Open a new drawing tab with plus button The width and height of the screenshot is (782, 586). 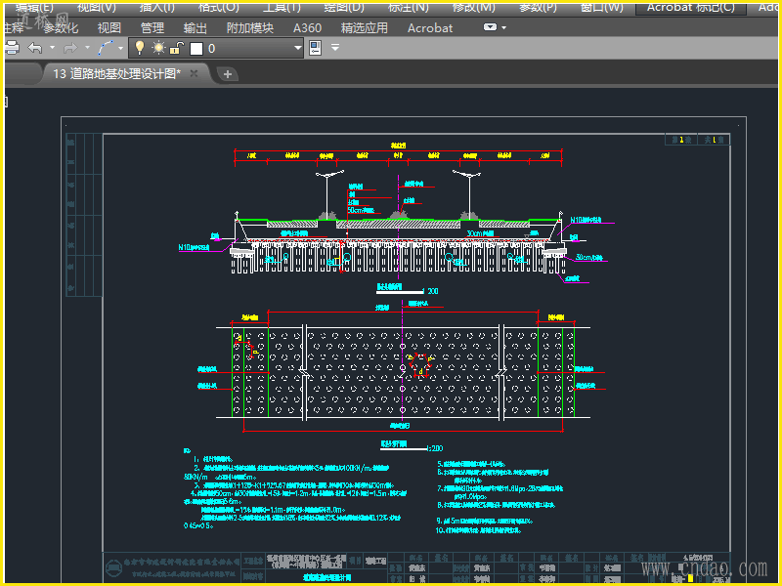tap(227, 74)
